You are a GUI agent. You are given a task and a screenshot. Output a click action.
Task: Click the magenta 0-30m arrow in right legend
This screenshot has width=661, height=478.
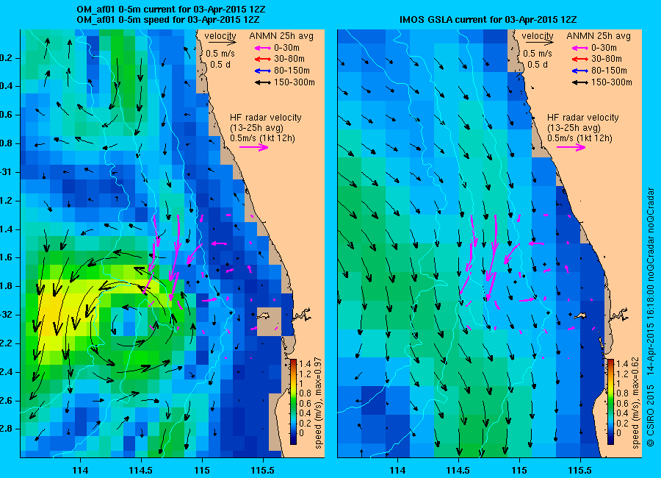pos(580,48)
